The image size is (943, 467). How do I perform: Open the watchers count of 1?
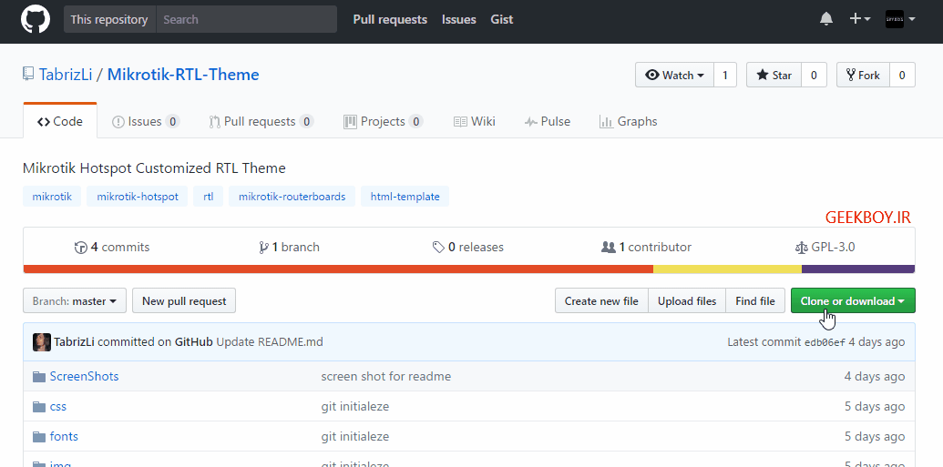(725, 76)
